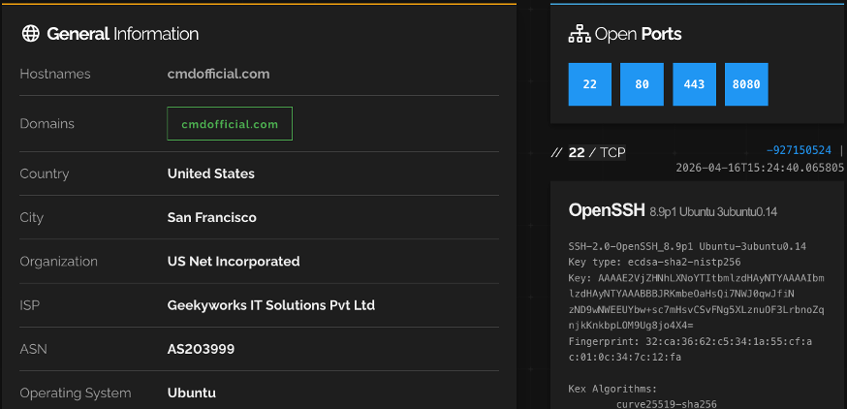Screen dimensions: 847x409
Task: Click the ASN field label
Action: [34, 349]
